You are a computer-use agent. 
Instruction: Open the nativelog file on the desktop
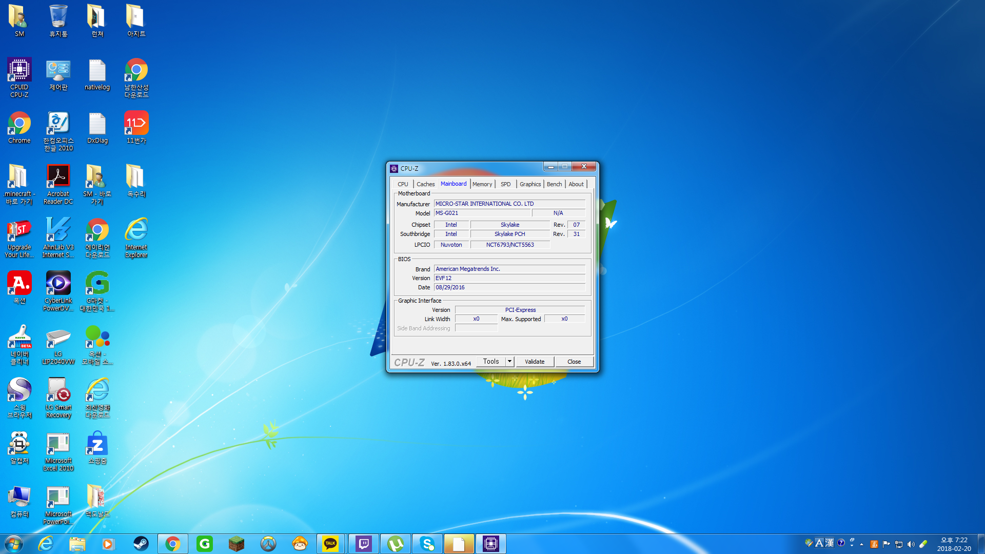coord(97,75)
